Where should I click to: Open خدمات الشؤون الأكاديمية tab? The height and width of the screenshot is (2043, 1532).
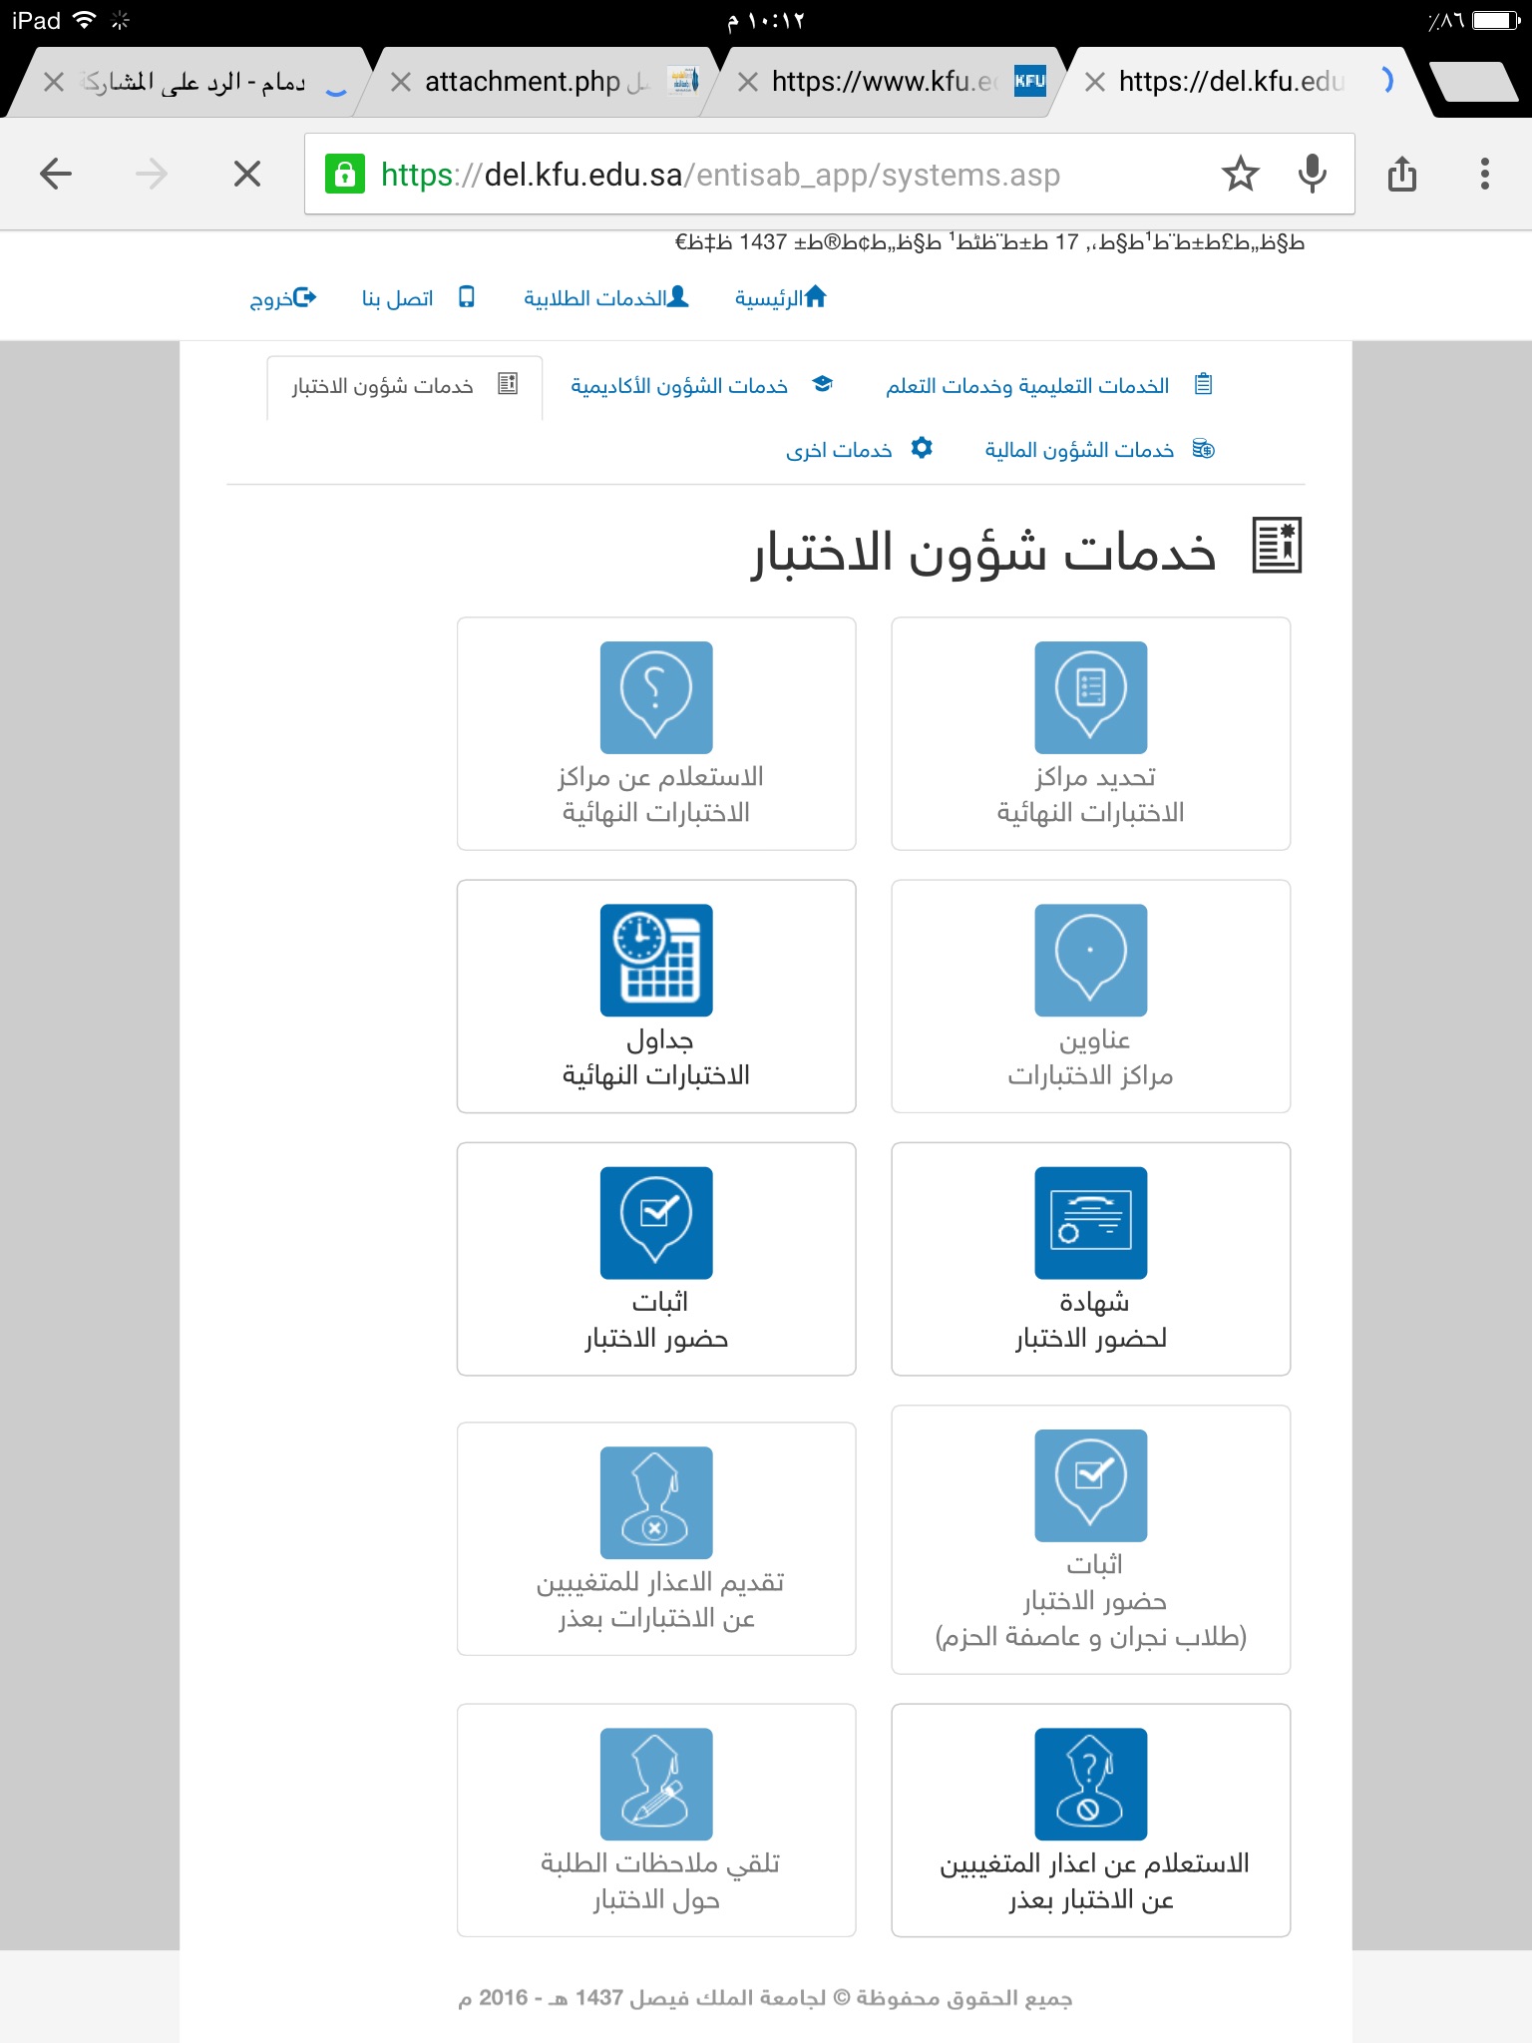[701, 386]
